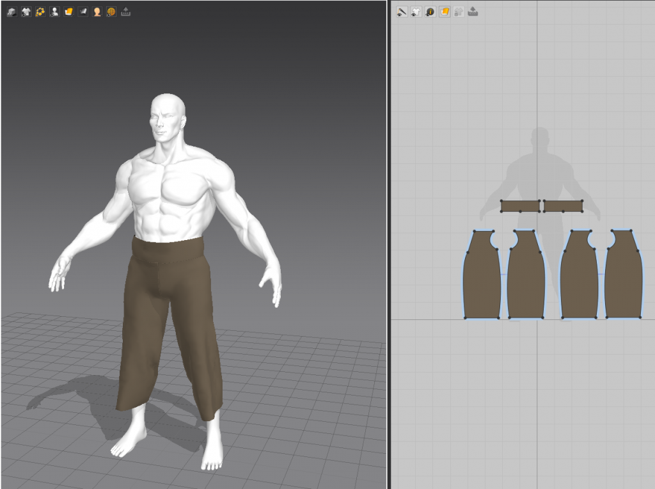The image size is (655, 489).
Task: Toggle the orange wireframe globe display icon
Action: pos(111,12)
